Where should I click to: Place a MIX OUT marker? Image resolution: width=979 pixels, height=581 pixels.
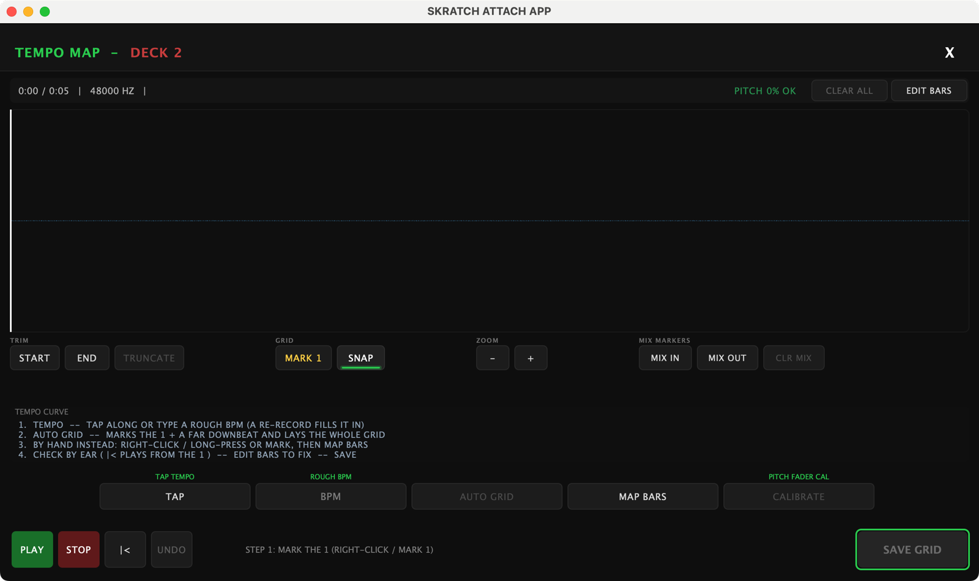click(728, 358)
